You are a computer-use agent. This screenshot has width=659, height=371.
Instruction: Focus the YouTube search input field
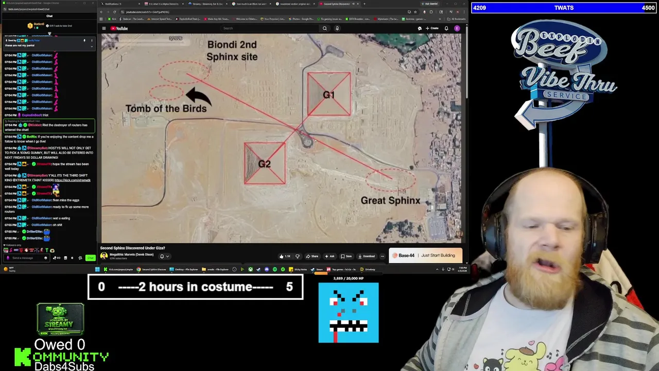pos(270,28)
